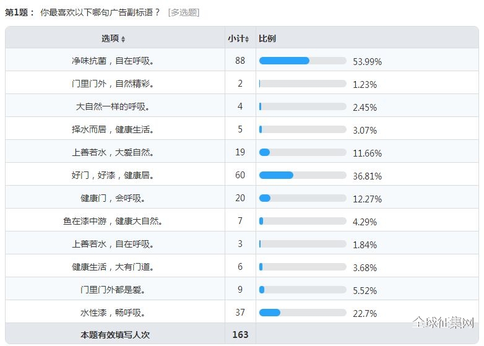The height and width of the screenshot is (346, 484).
Task: Click option text 上善若水，自在呼吸。
Action: (x=113, y=244)
